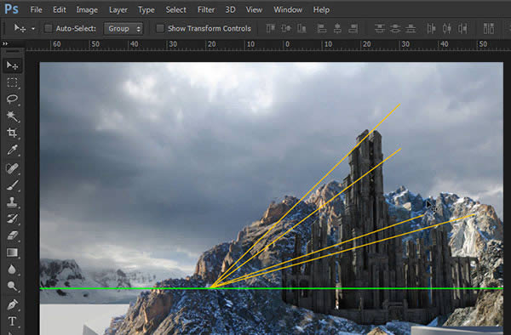Open the Group auto-select dropdown

tap(123, 29)
